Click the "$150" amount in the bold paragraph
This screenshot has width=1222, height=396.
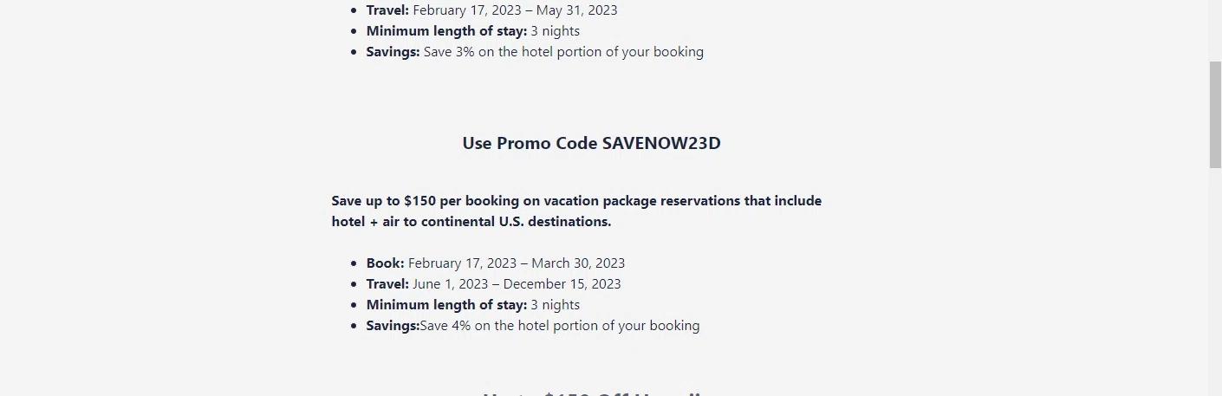coord(419,201)
